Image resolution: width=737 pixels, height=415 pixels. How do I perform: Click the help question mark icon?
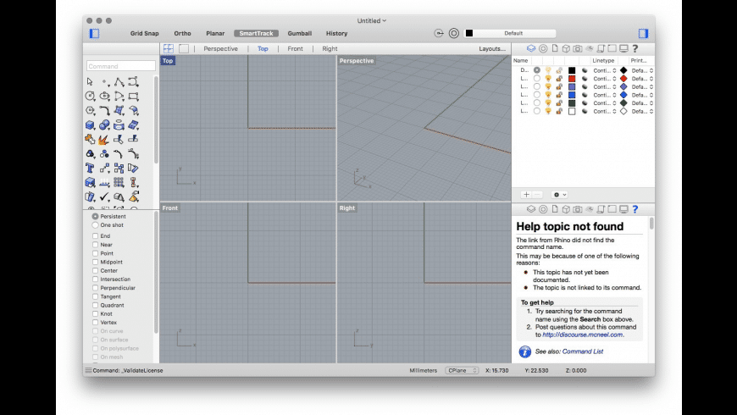[634, 48]
